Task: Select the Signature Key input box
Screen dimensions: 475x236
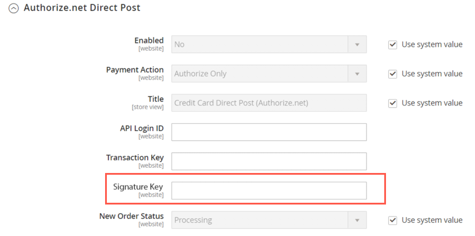Action: click(269, 190)
